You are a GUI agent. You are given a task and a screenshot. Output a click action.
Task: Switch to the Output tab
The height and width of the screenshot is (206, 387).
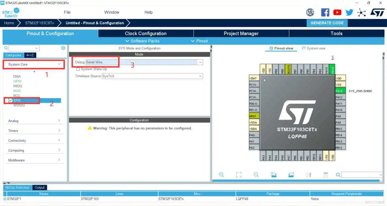(x=40, y=187)
